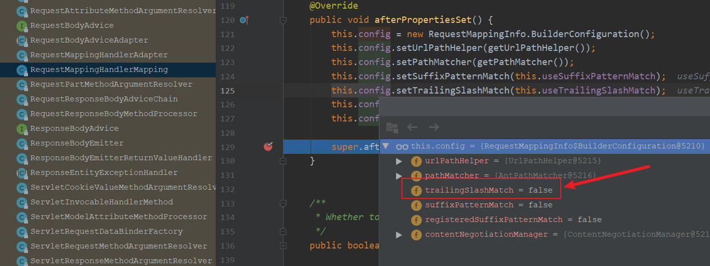Click the line number 121 in the gutter
Image resolution: width=710 pixels, height=266 pixels.
click(227, 34)
